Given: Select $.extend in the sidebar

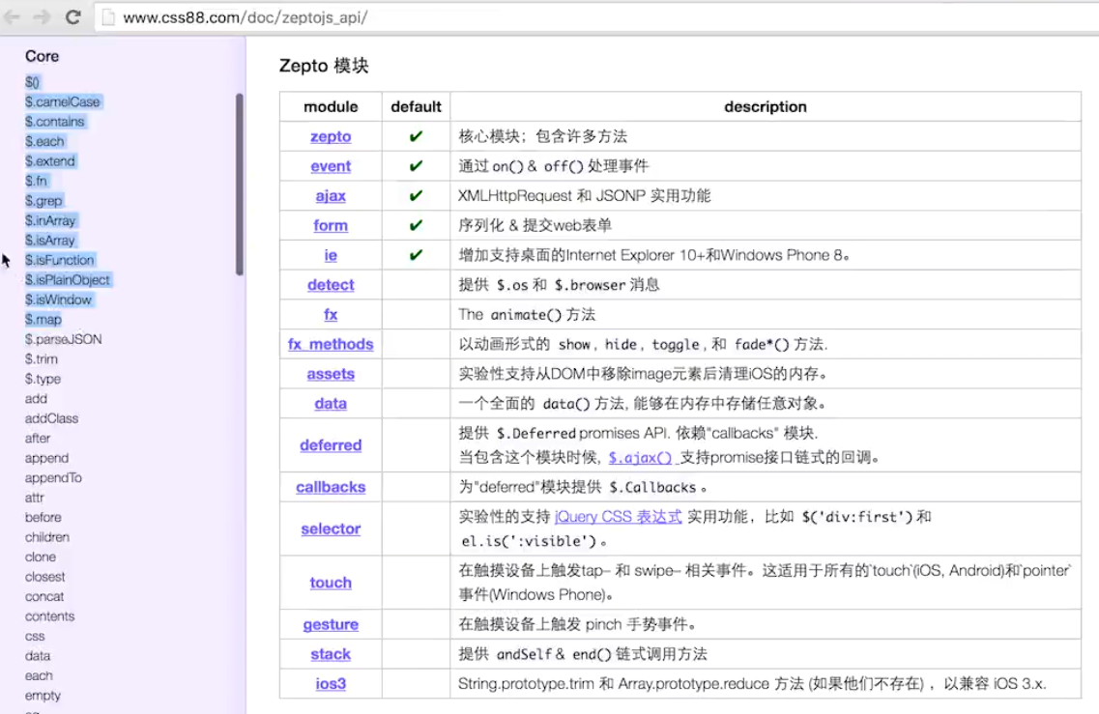Looking at the screenshot, I should click(49, 160).
